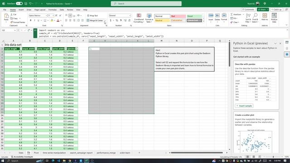Center align text horizontally
Viewport: 290px width, 163px height.
click(x=70, y=20)
